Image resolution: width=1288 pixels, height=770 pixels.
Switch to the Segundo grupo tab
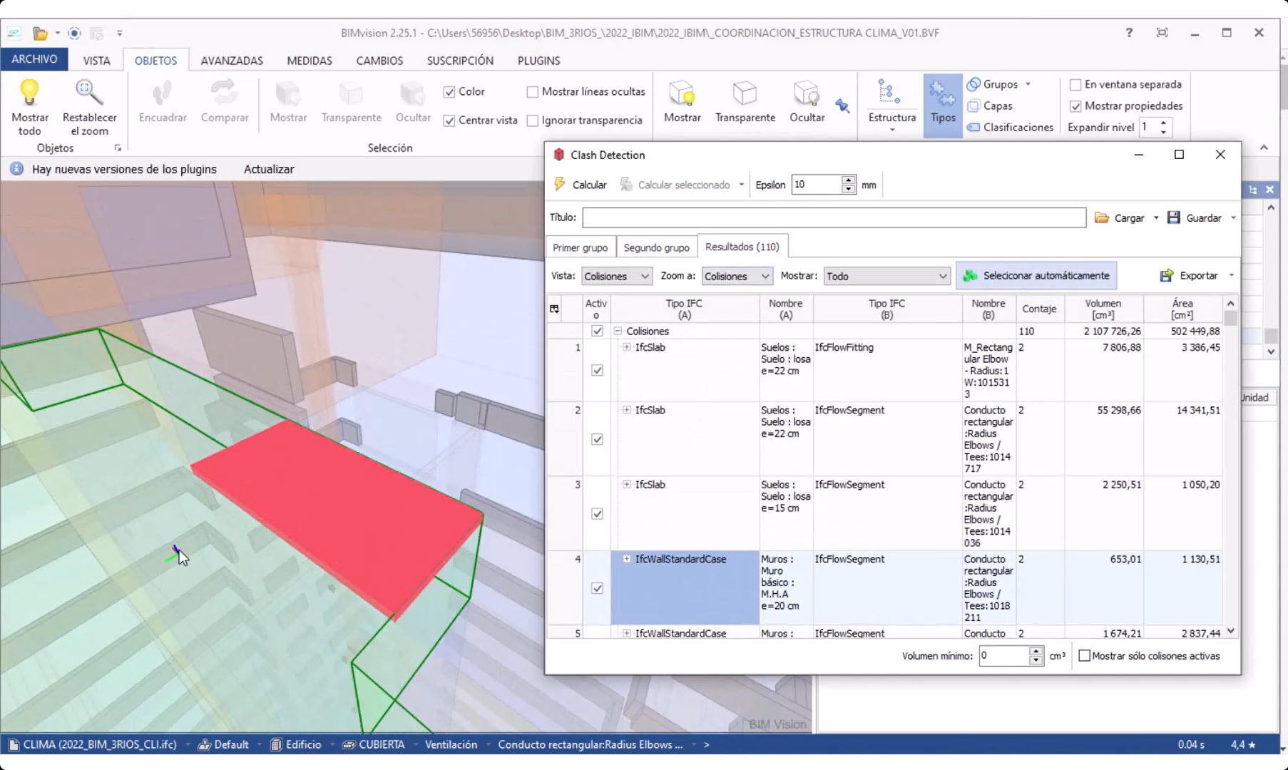point(655,247)
